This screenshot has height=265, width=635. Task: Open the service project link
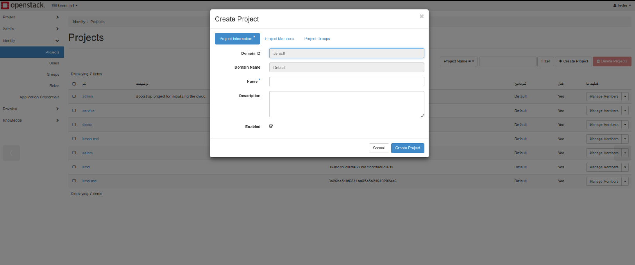(88, 111)
